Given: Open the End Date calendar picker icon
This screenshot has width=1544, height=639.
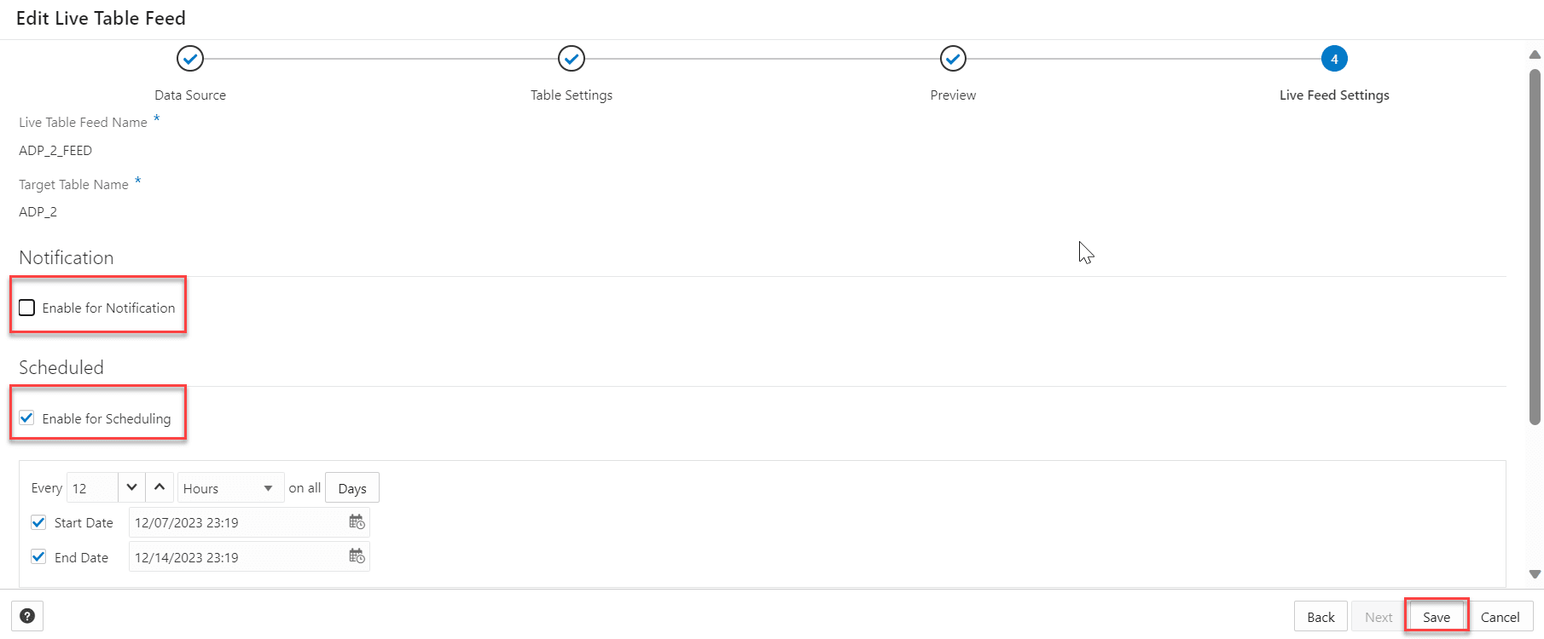Looking at the screenshot, I should tap(357, 556).
